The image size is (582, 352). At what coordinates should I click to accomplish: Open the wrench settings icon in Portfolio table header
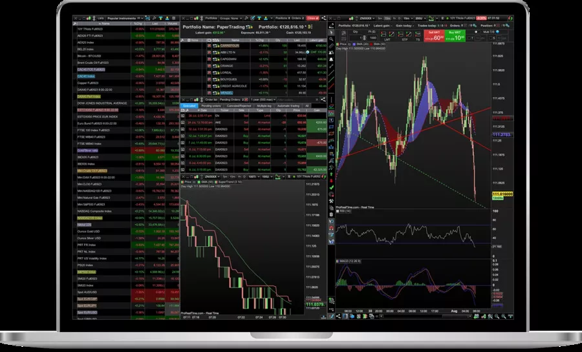coord(182,40)
